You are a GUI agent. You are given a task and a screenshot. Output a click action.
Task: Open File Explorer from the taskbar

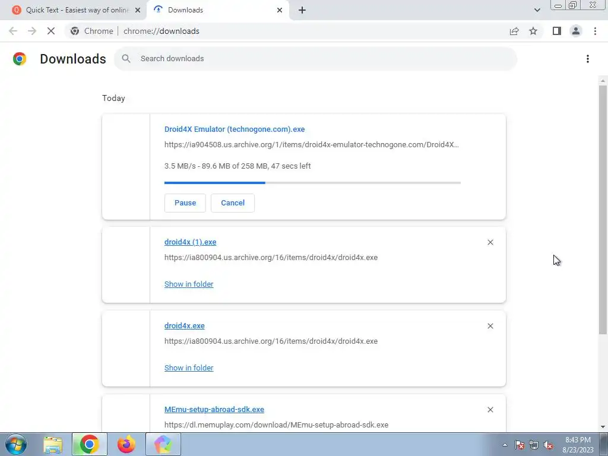point(53,444)
